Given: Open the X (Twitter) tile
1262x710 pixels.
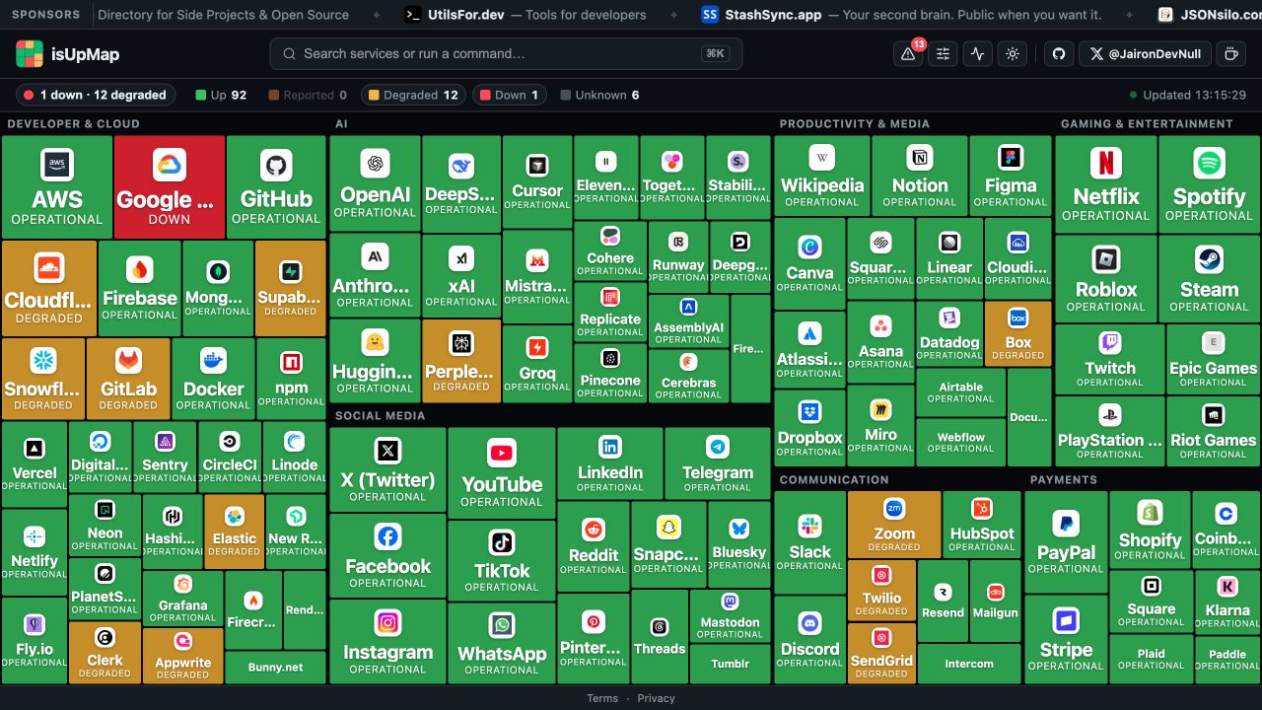Looking at the screenshot, I should click(387, 469).
